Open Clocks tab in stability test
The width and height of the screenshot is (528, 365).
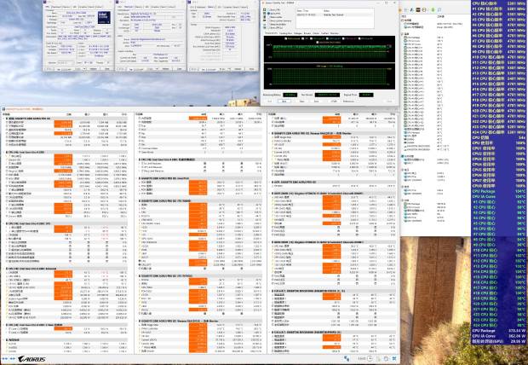(x=316, y=33)
